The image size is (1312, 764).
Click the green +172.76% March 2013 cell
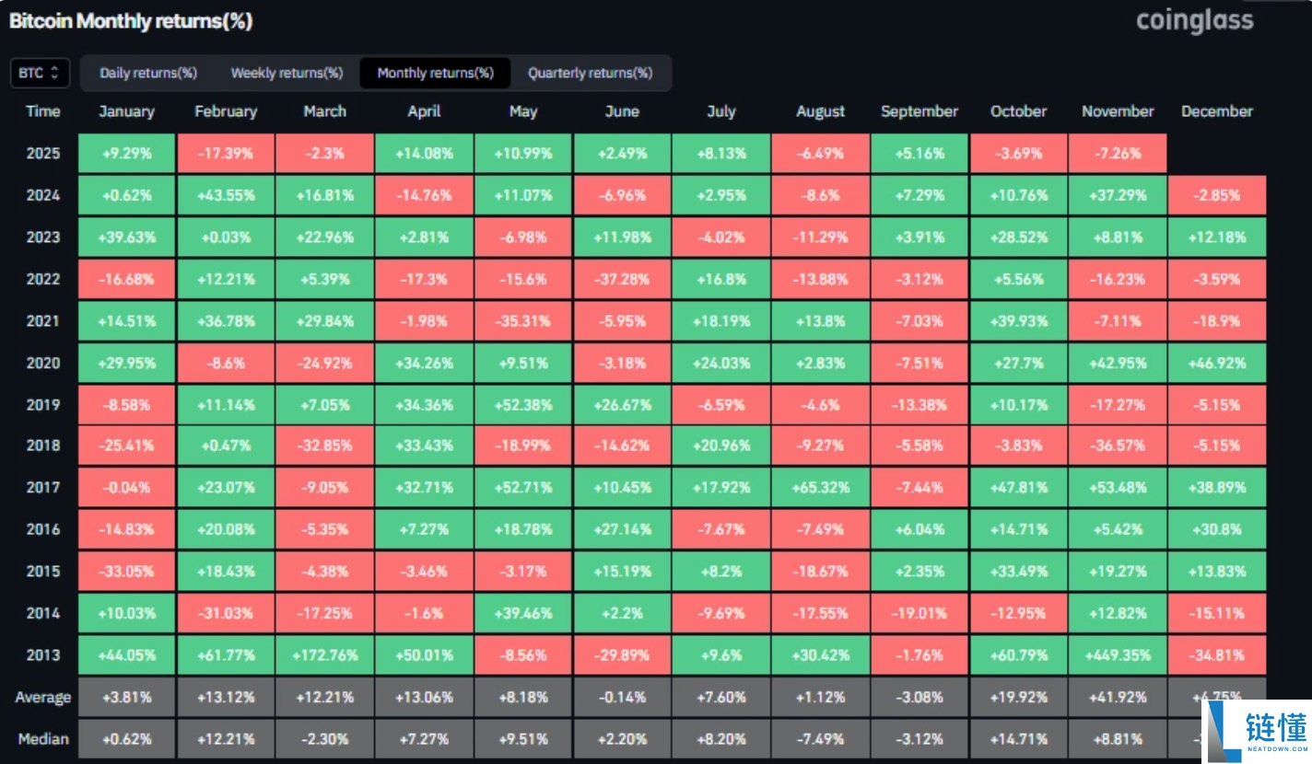[x=324, y=655]
